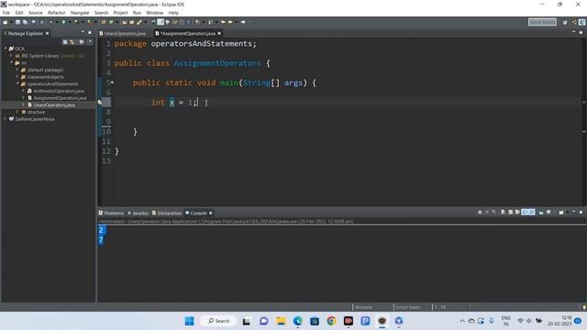Click the Save toolbar icon
Viewport: 587px width, 330px height.
pyautogui.click(x=17, y=22)
